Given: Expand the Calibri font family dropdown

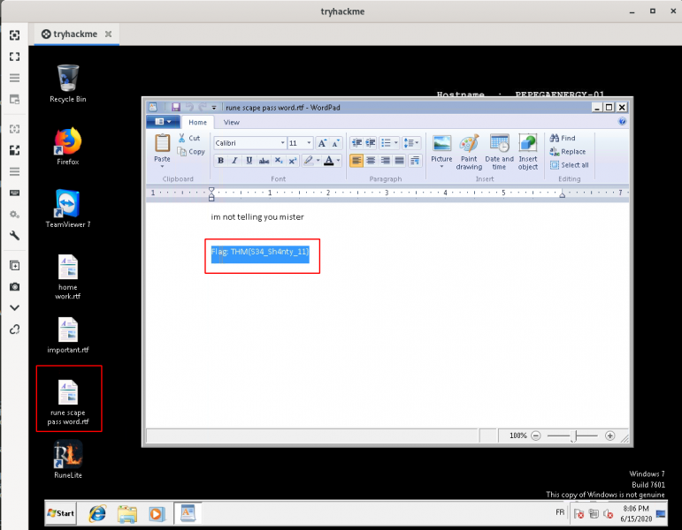Looking at the screenshot, I should point(283,142).
